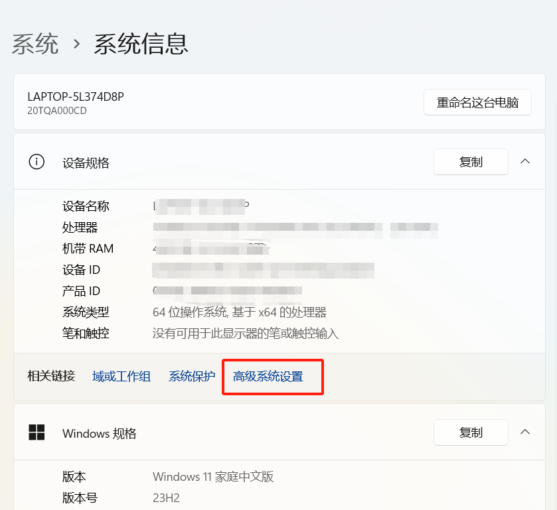Click the 20TQA000CD model number text
The width and height of the screenshot is (557, 510).
[x=57, y=111]
